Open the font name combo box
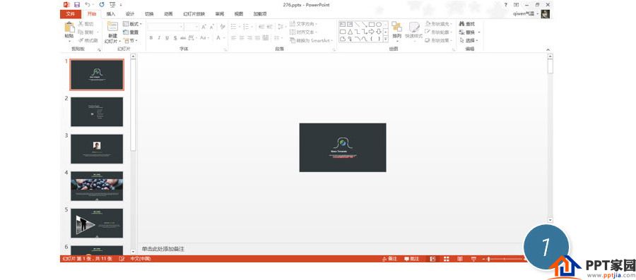The height and width of the screenshot is (280, 636). pyautogui.click(x=165, y=27)
